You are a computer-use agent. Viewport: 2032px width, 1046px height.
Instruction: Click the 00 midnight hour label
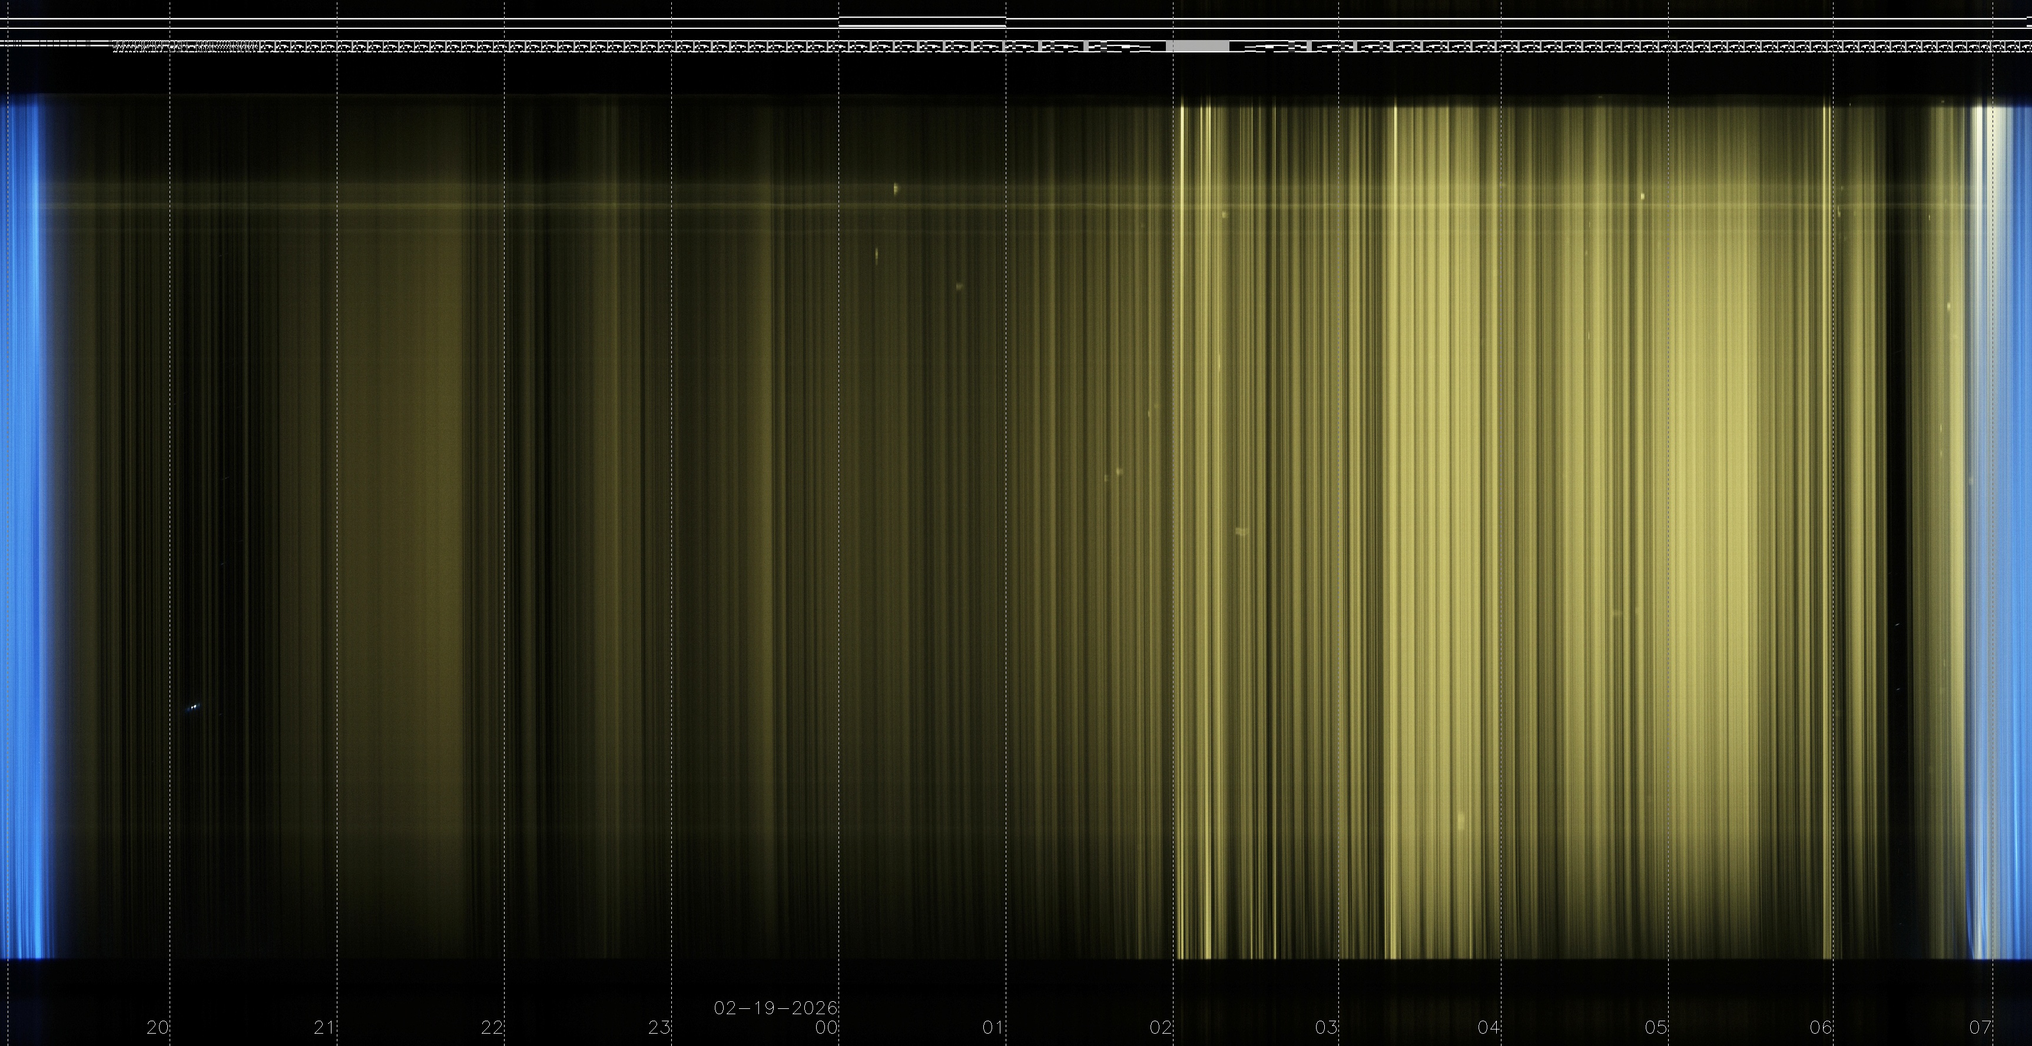[x=826, y=1027]
